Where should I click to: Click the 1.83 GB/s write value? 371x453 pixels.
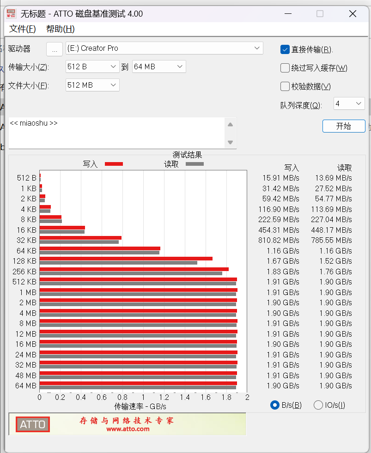tap(283, 272)
